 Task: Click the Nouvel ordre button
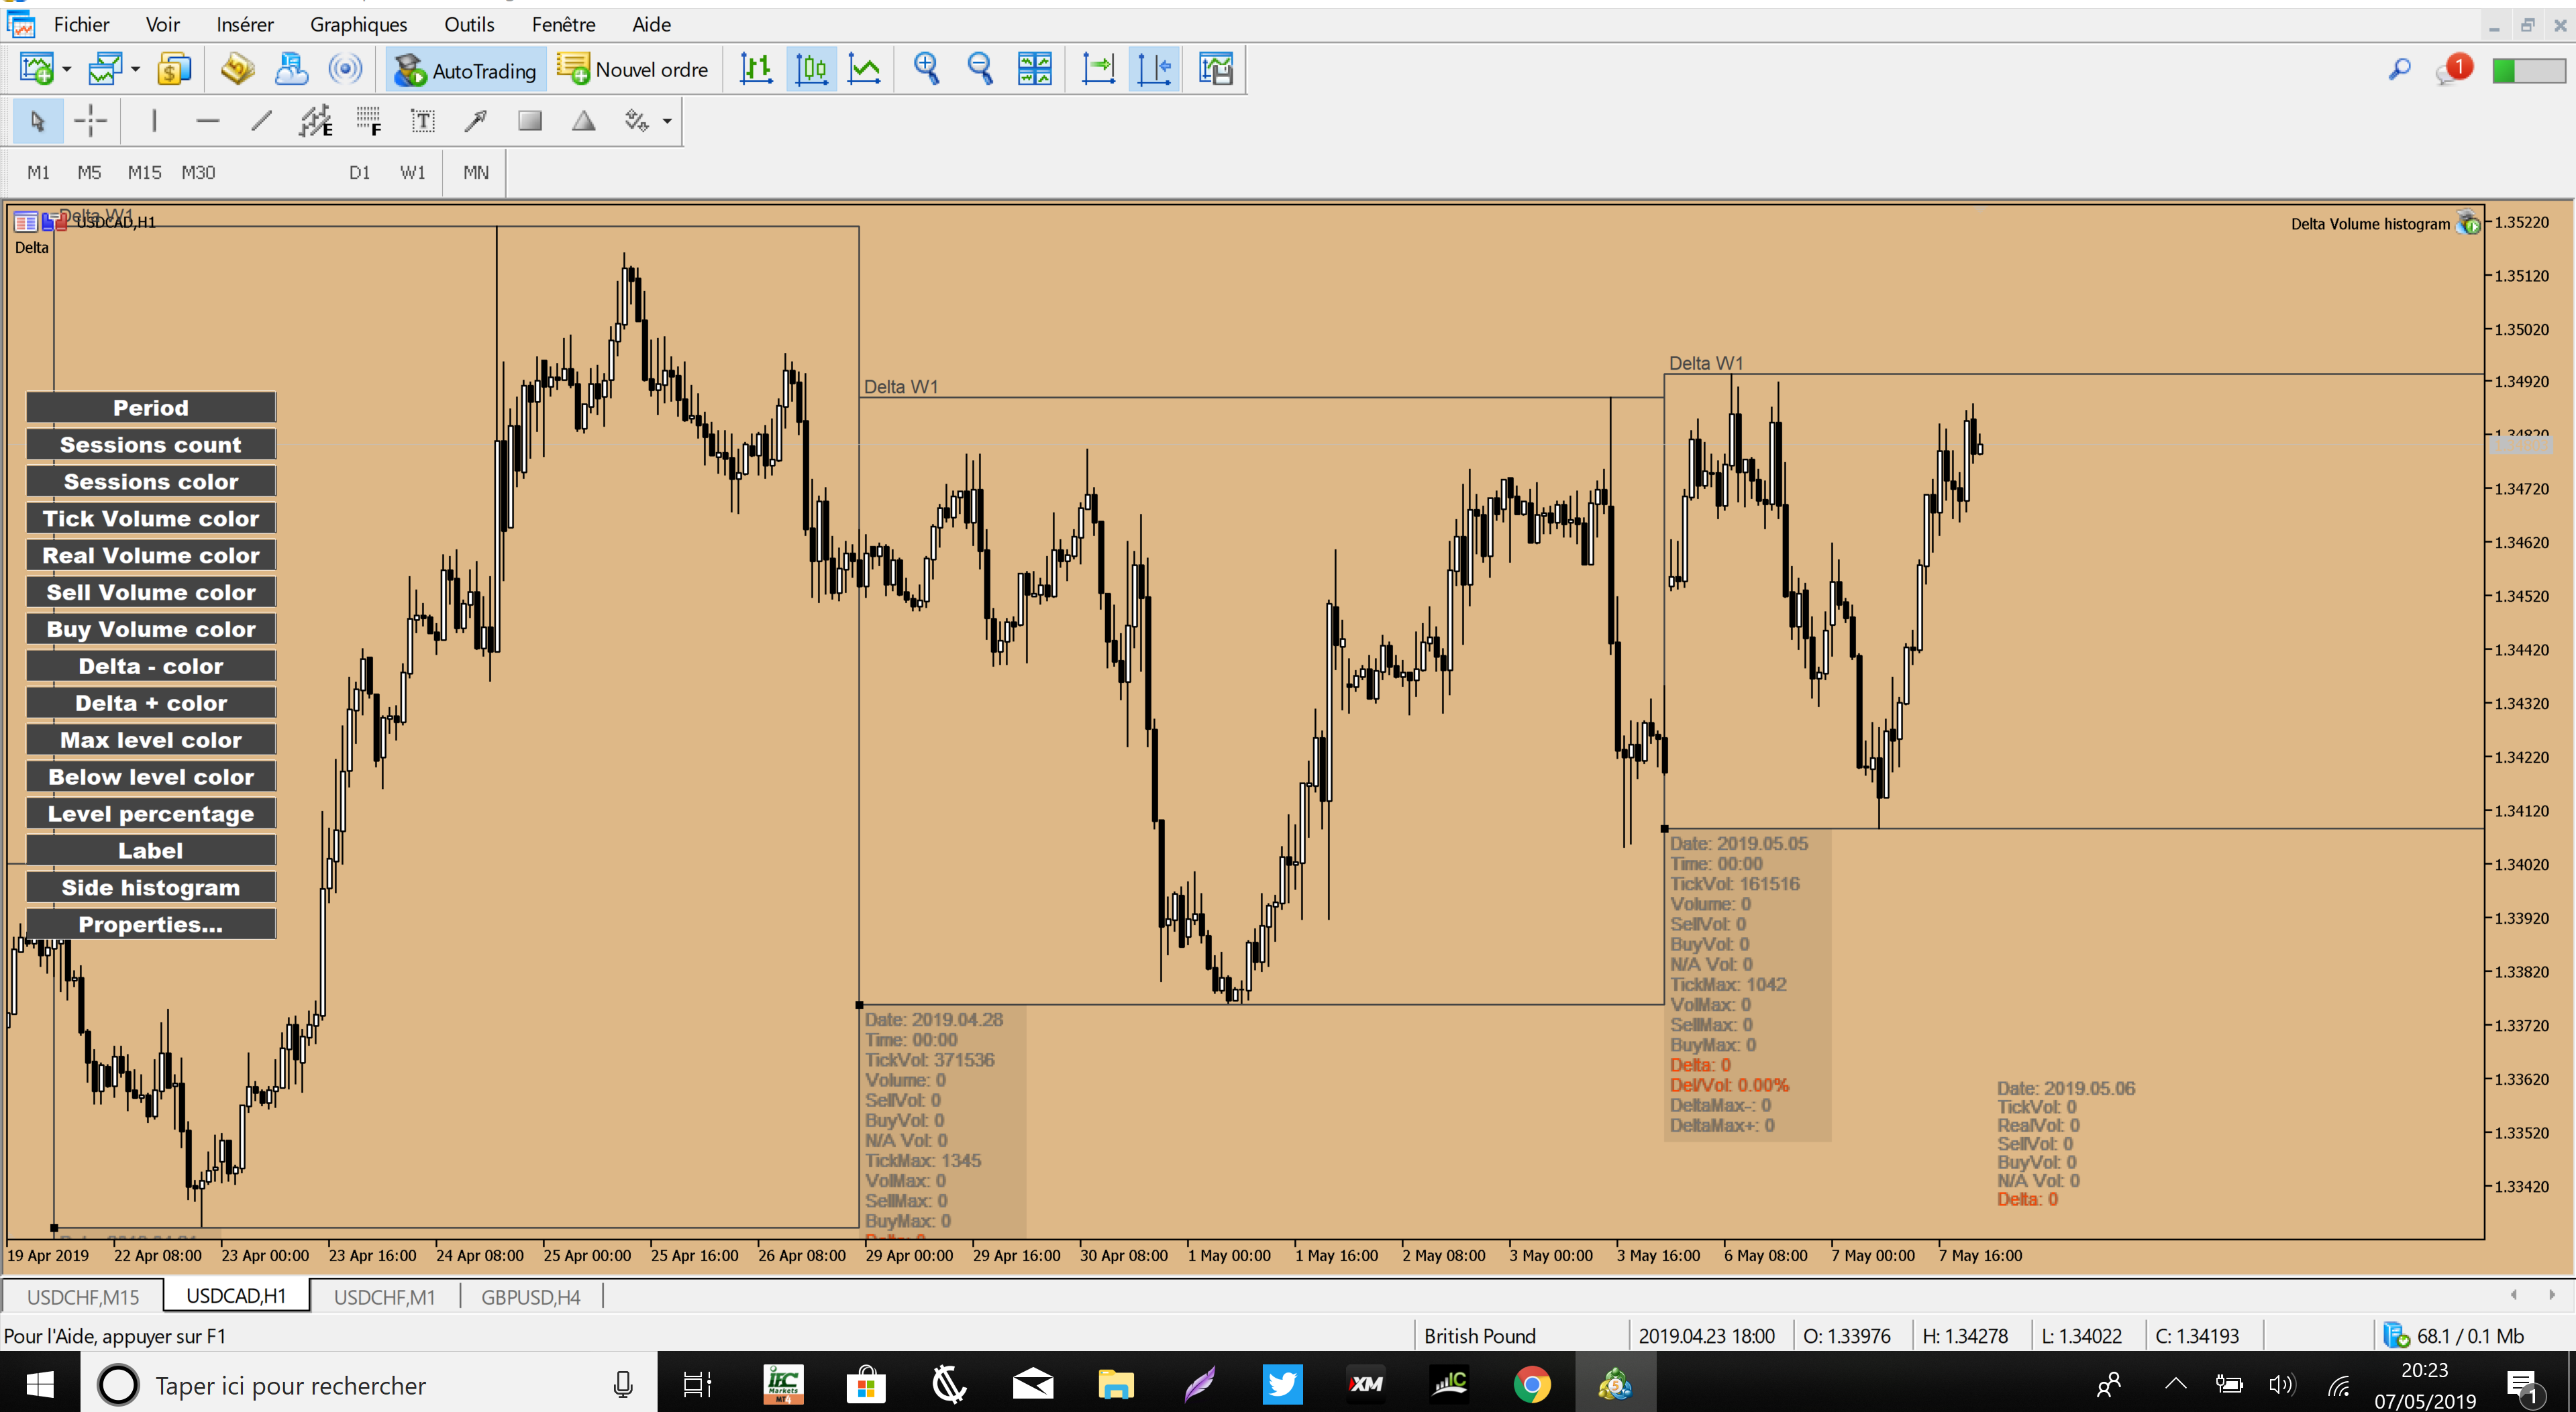[634, 70]
